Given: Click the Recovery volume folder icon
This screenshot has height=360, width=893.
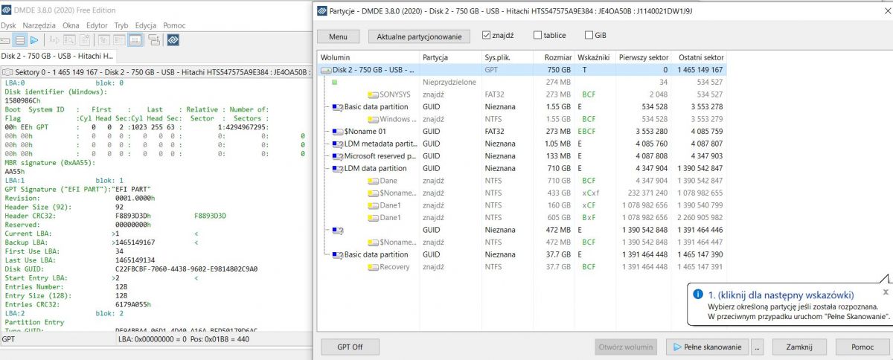Looking at the screenshot, I should coord(373,267).
